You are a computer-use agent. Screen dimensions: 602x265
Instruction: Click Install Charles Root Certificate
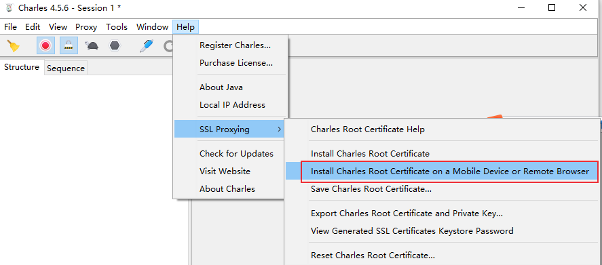(370, 154)
